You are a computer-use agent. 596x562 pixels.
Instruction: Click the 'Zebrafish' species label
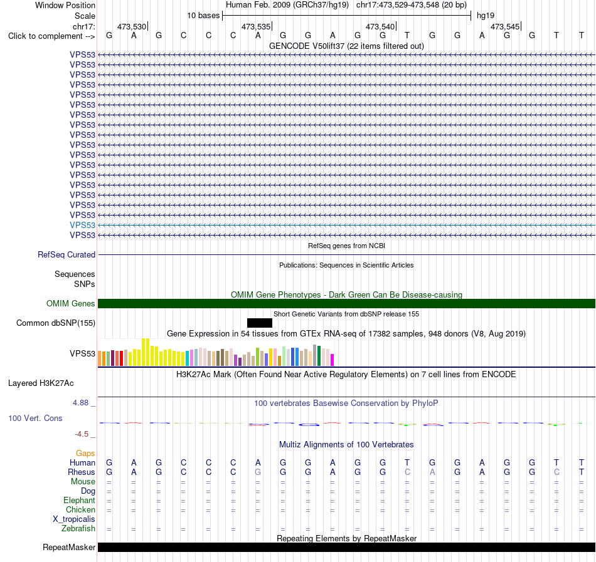[78, 528]
